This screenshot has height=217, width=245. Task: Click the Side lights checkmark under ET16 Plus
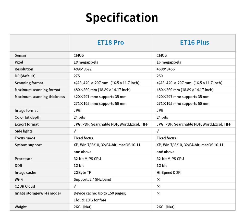158,131
